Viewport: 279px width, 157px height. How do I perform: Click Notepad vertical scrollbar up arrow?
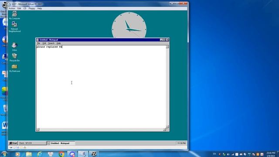(x=167, y=47)
